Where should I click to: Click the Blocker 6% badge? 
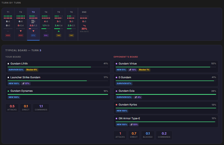click(32, 70)
